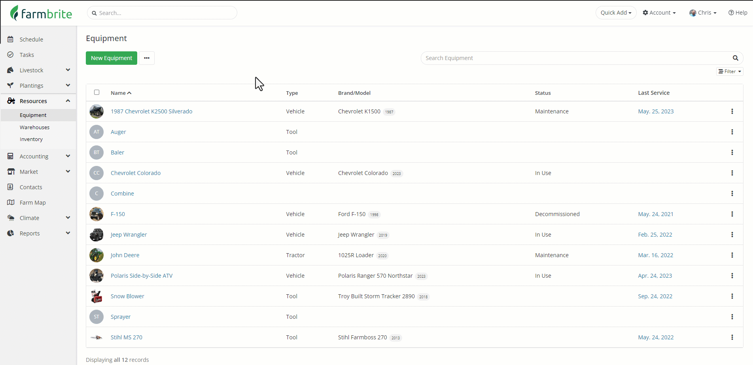Tick the select-all equipment checkbox

pos(96,92)
